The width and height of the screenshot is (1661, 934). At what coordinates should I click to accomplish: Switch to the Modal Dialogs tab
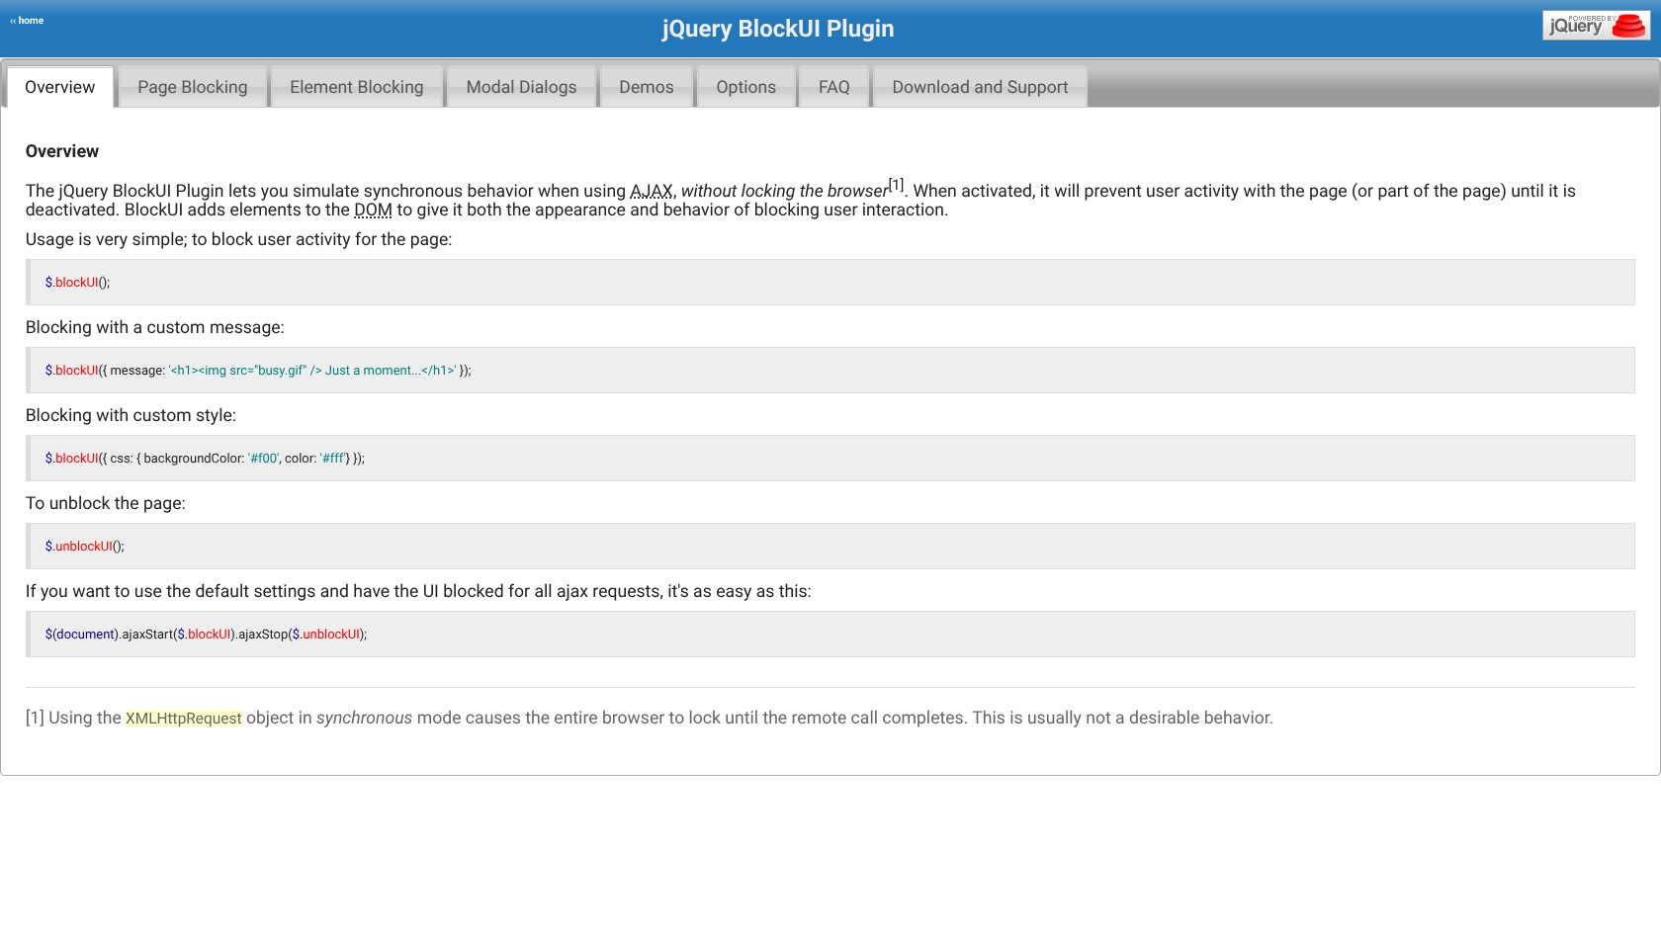click(521, 87)
